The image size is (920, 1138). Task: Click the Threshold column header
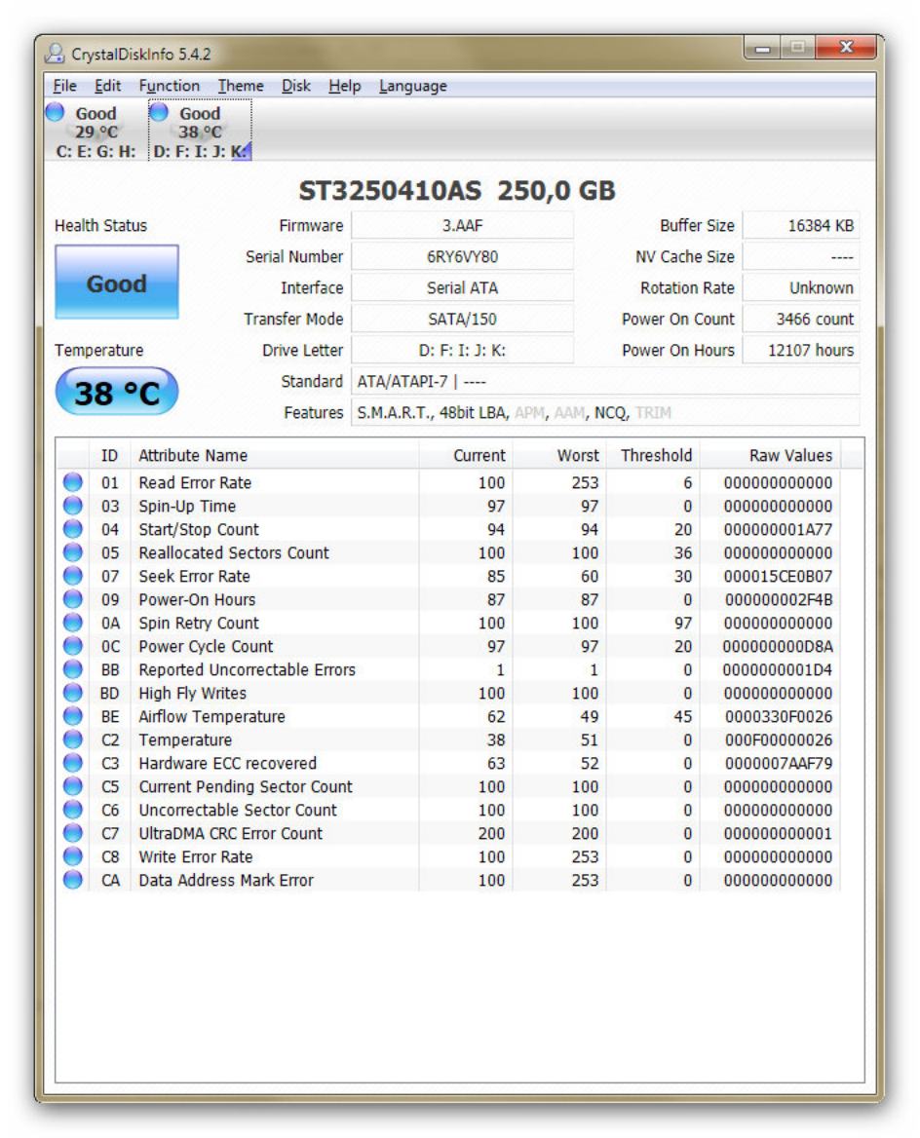click(653, 455)
